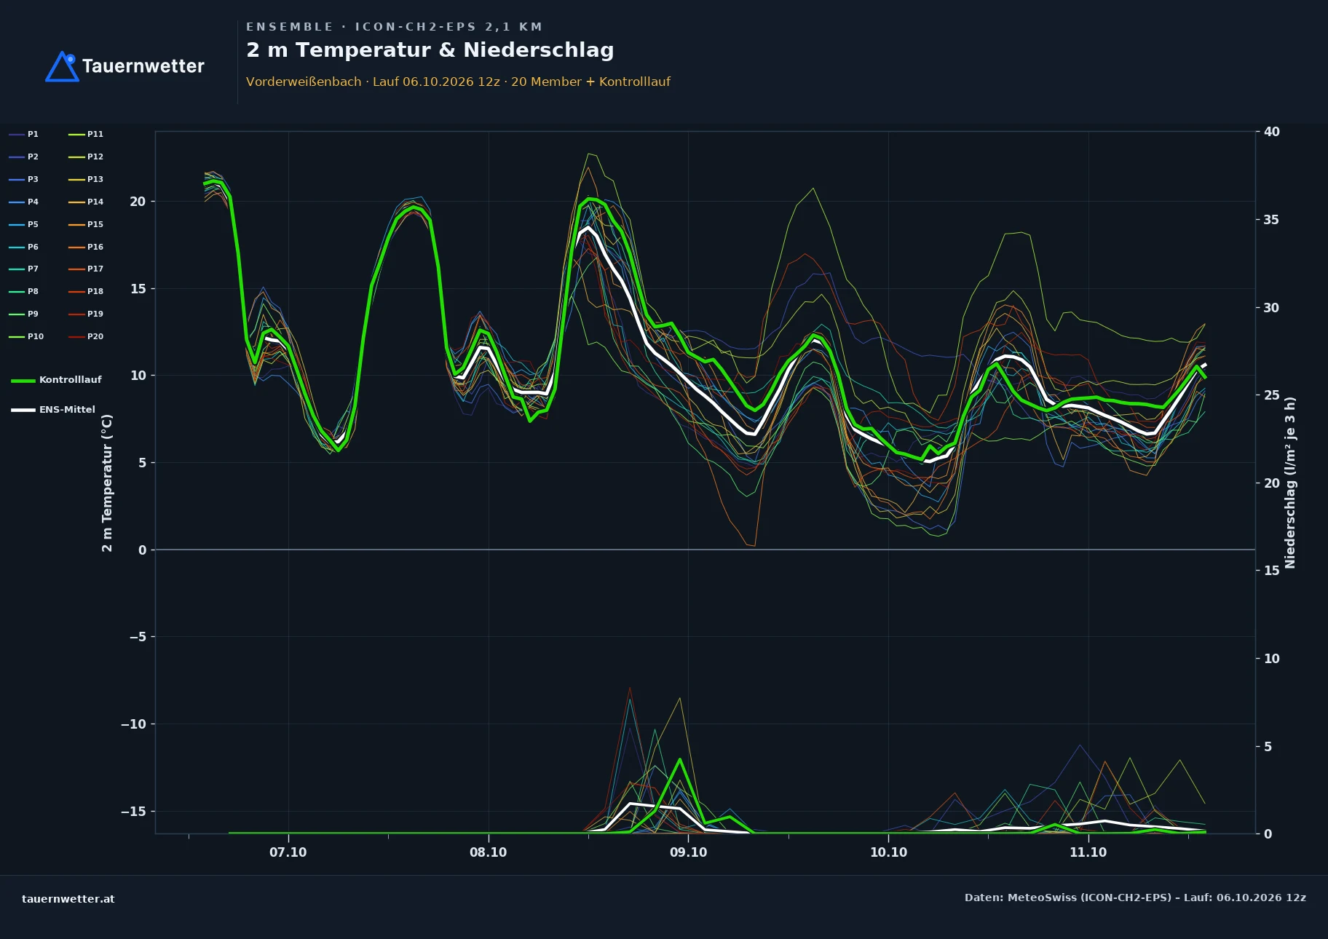Click the Kontrolllauf legend entry
Image resolution: width=1328 pixels, height=939 pixels.
click(x=57, y=380)
